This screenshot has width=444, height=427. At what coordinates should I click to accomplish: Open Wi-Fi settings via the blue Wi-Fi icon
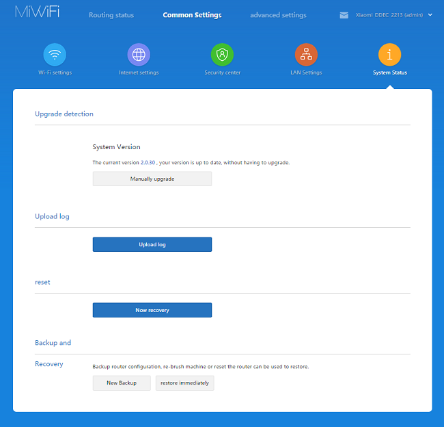[x=55, y=55]
